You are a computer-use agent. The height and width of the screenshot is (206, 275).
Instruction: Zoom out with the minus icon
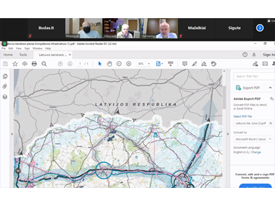pyautogui.click(x=119, y=64)
